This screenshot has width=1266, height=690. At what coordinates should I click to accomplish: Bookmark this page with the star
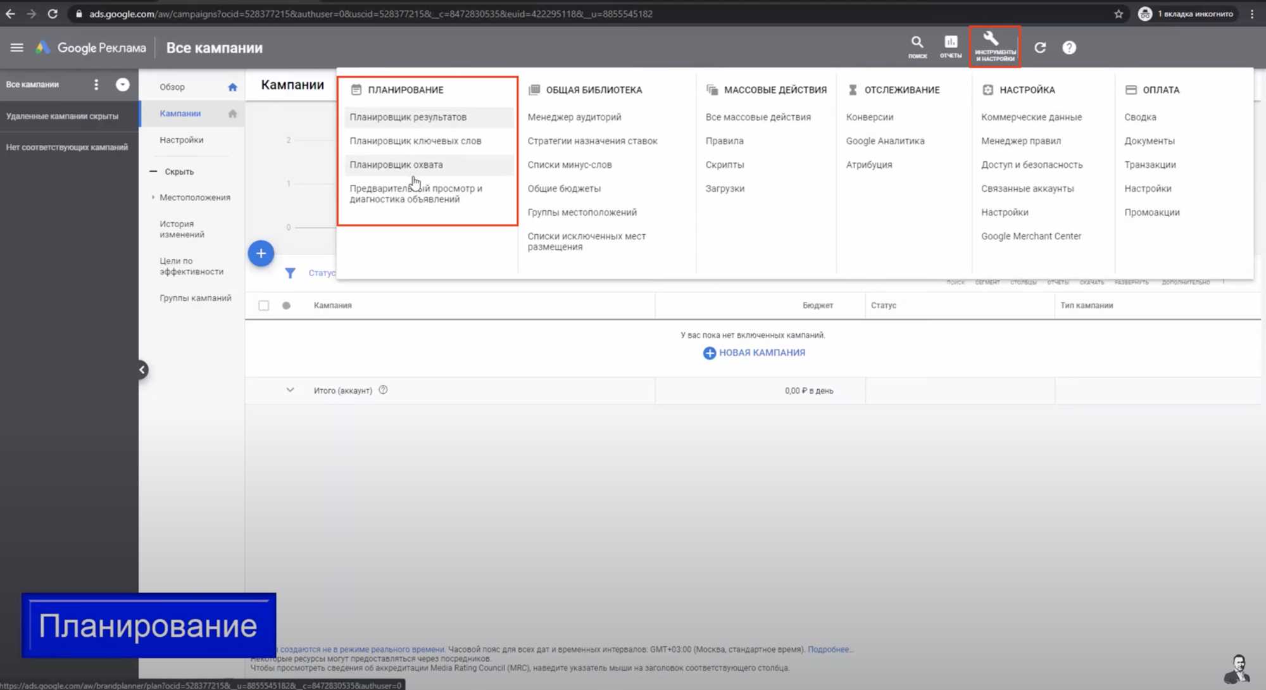(1119, 14)
